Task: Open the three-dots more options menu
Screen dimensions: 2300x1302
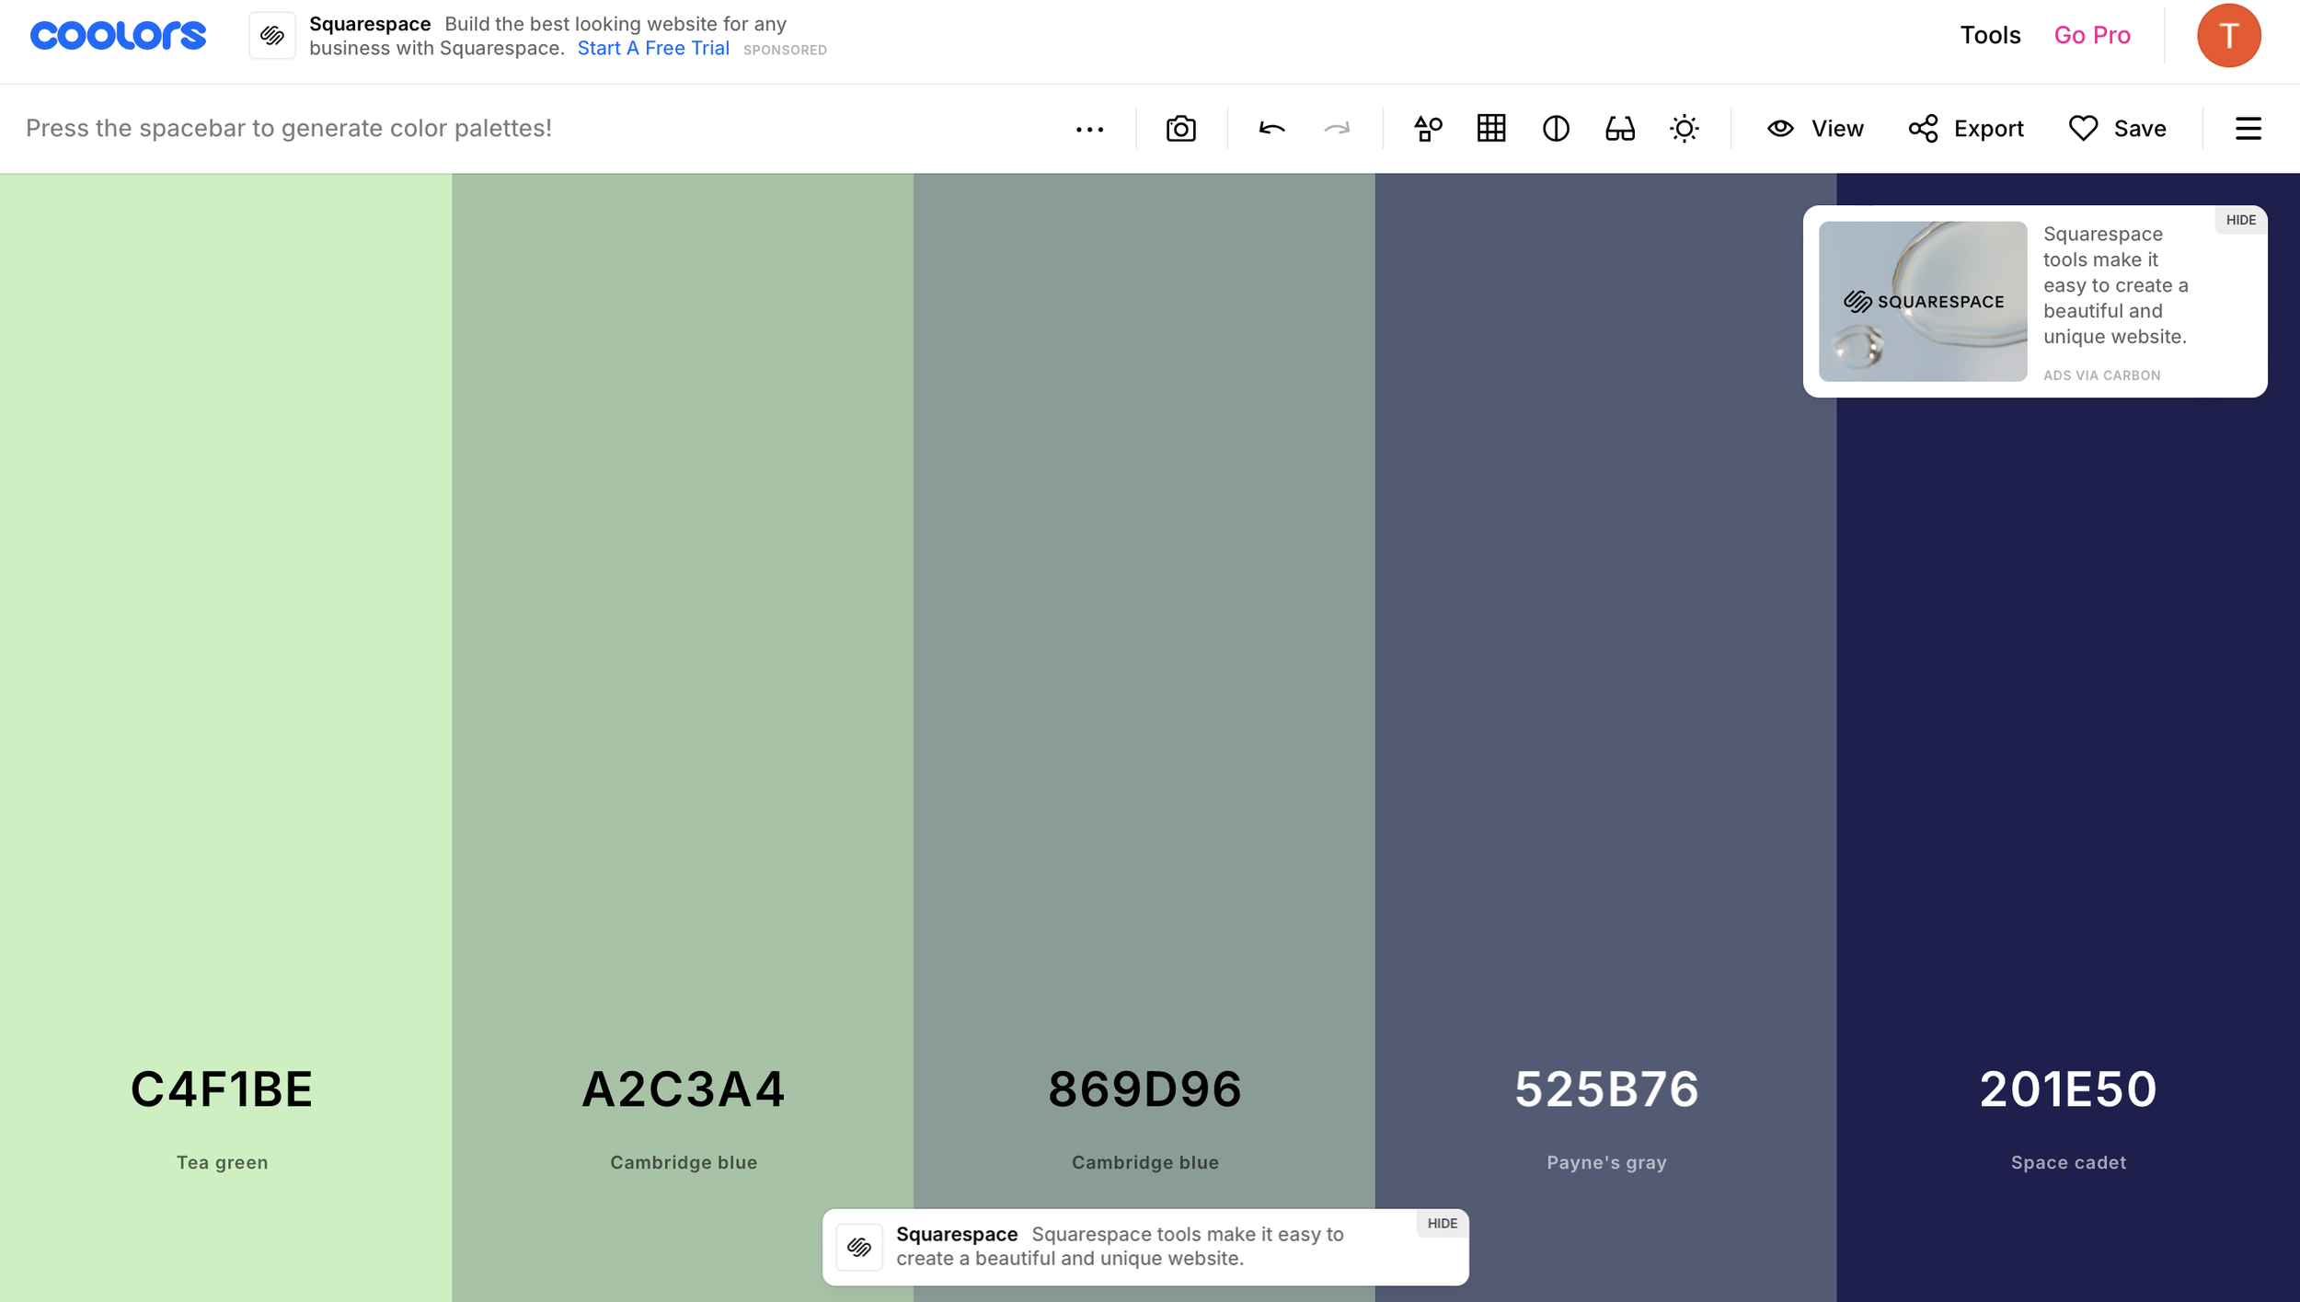Action: [1089, 130]
